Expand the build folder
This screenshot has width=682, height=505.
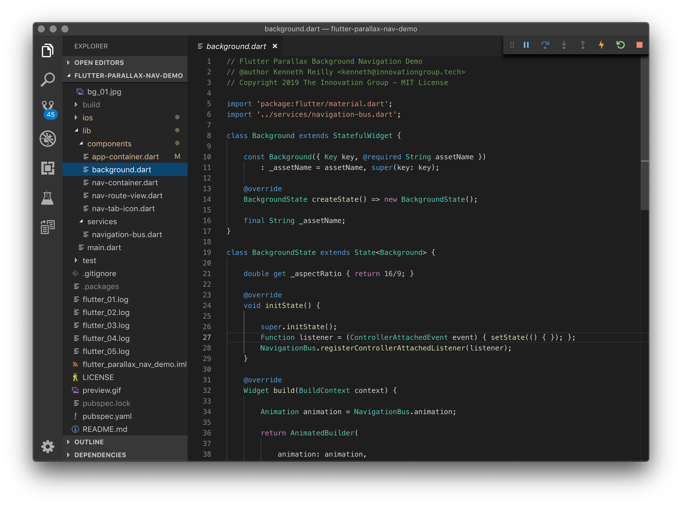coord(91,105)
